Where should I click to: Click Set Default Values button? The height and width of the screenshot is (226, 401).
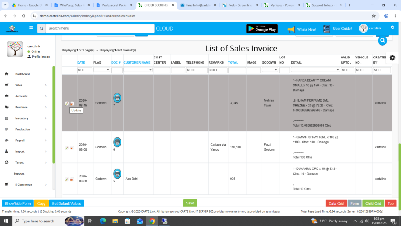point(67,204)
